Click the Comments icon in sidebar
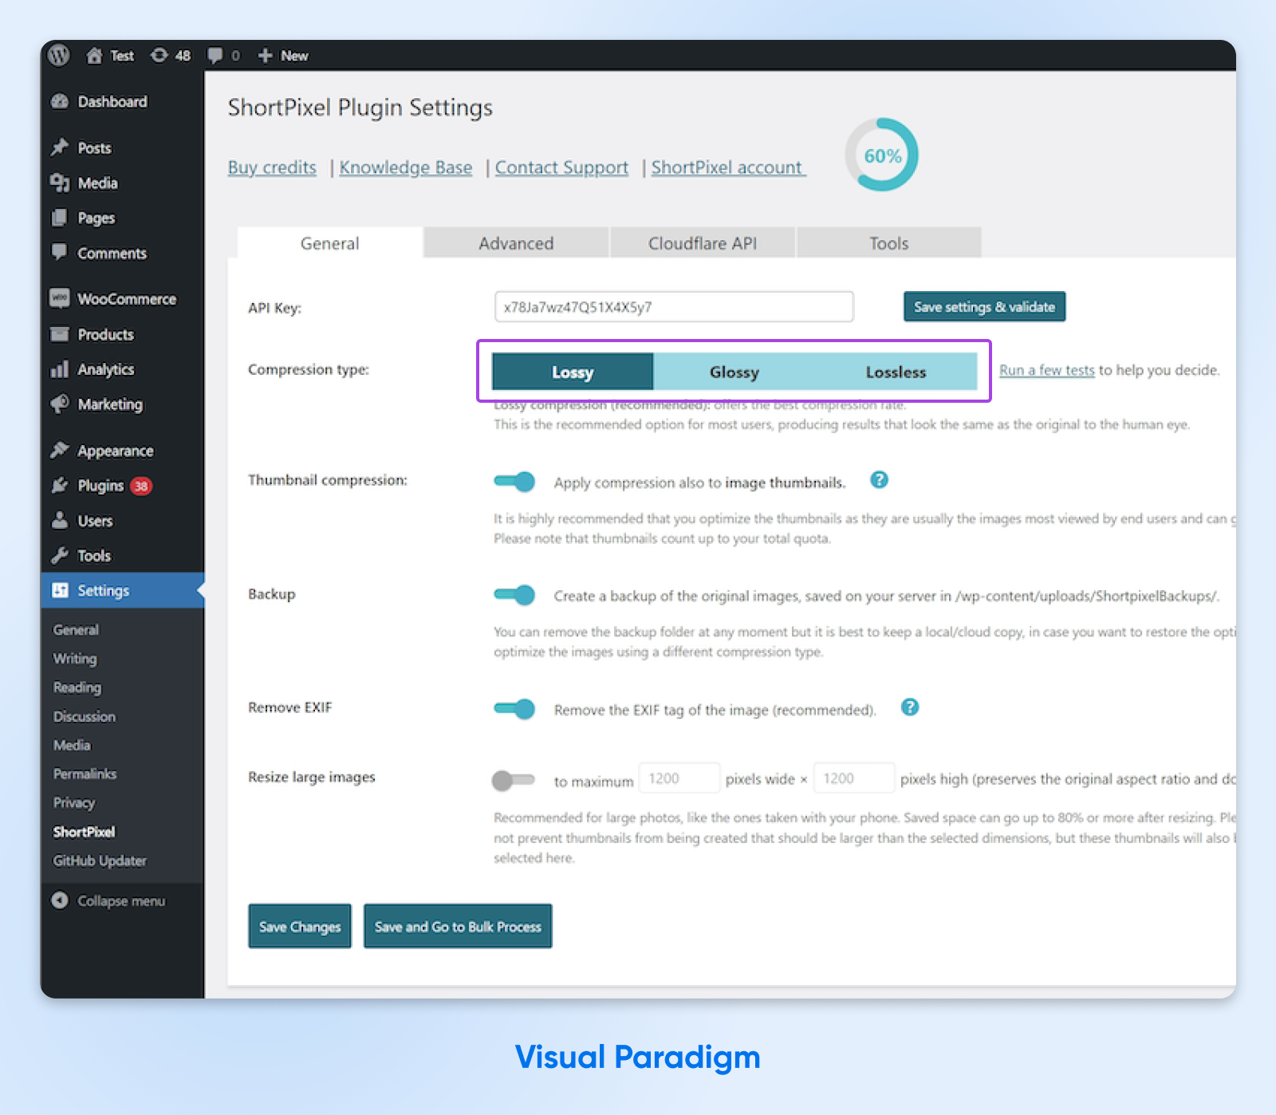The image size is (1276, 1115). point(60,252)
